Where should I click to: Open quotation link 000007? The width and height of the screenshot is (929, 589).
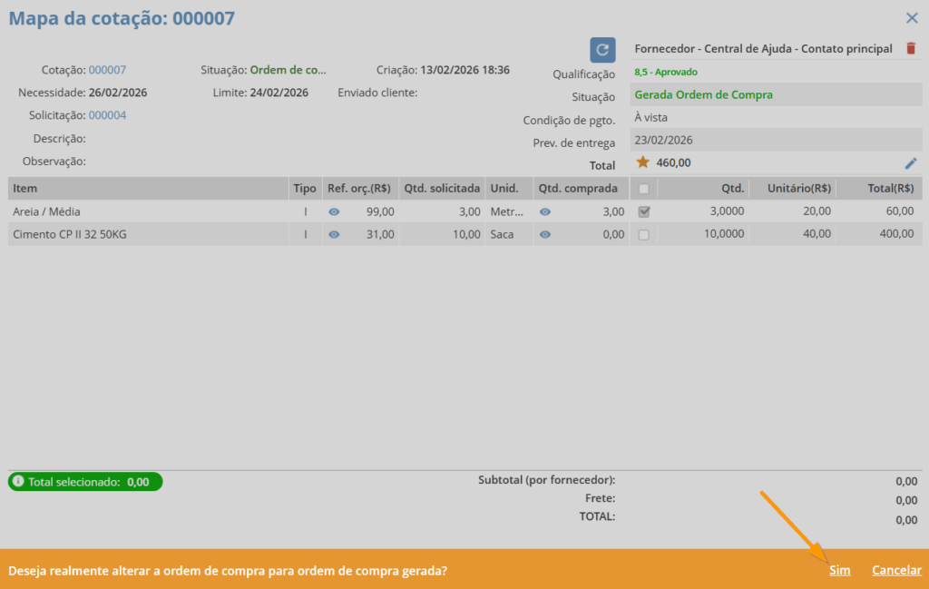pyautogui.click(x=107, y=70)
